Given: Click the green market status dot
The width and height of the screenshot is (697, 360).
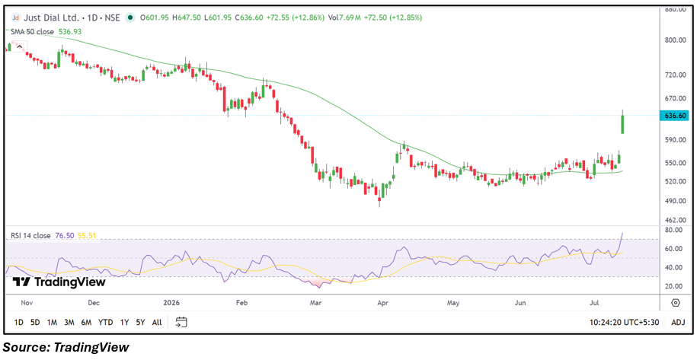Looking at the screenshot, I should coord(130,18).
